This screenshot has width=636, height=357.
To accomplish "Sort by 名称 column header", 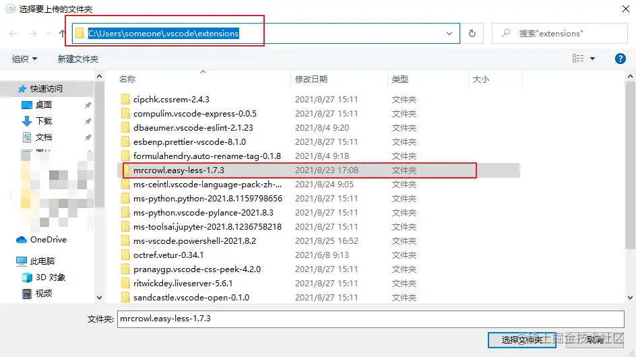I will (x=127, y=79).
